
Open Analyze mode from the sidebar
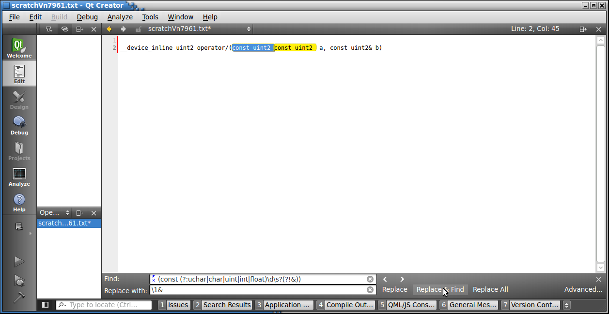point(19,177)
